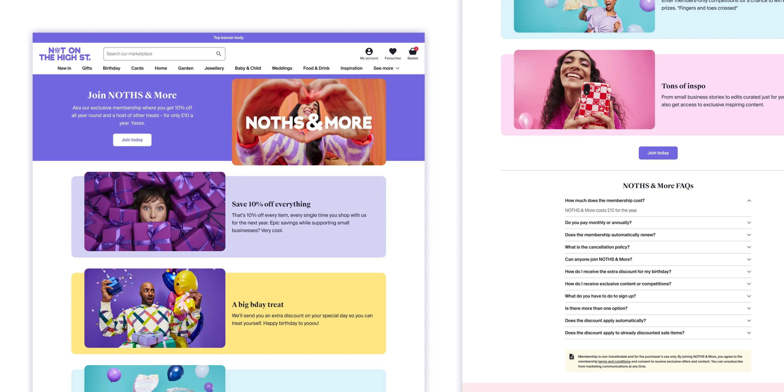Click Join NOTHS & More hero heading
The height and width of the screenshot is (392, 784).
(x=132, y=95)
